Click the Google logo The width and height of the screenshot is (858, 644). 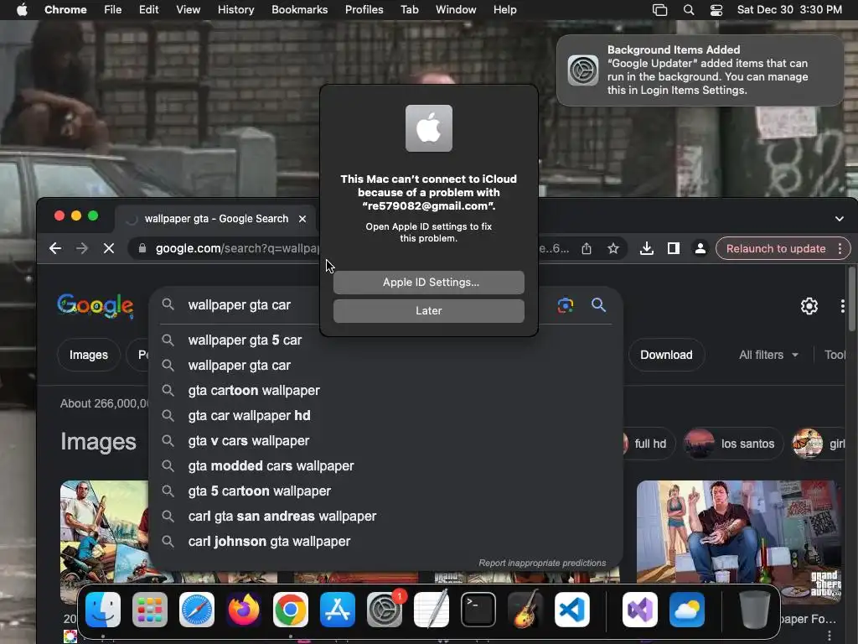tap(96, 305)
